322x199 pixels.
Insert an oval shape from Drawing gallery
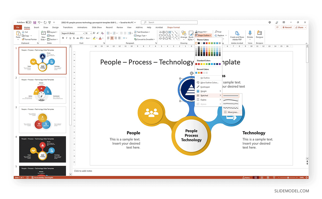point(164,35)
